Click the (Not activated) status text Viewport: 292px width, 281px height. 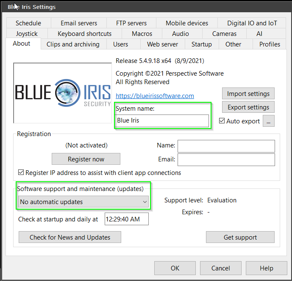[x=86, y=145]
